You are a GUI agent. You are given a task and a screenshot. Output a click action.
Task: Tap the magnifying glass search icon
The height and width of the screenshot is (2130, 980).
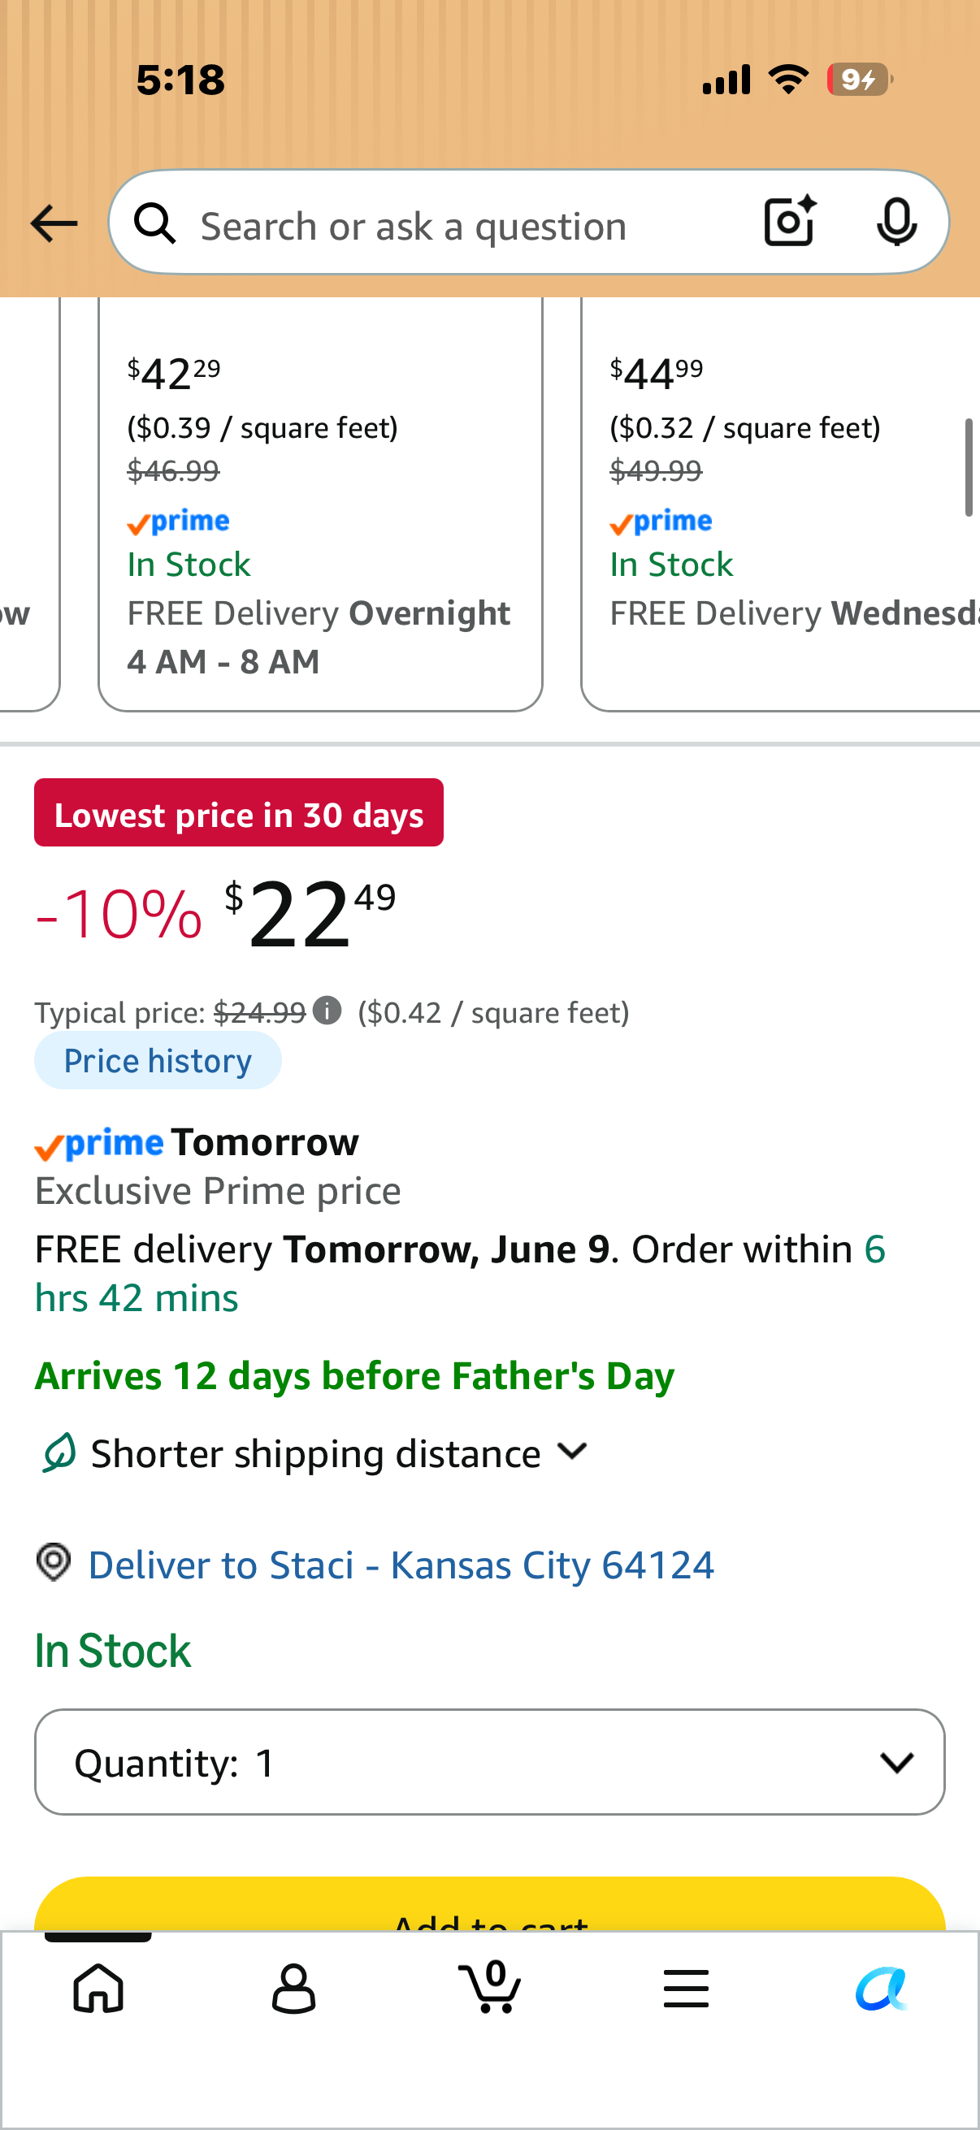click(x=155, y=223)
